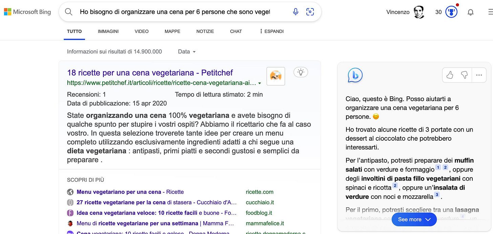493x234 pixels.
Task: Click the purple F foodblog favicon
Action: pyautogui.click(x=70, y=213)
